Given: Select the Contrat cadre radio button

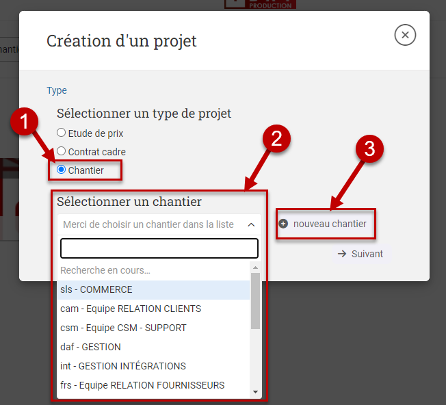Looking at the screenshot, I should 62,151.
